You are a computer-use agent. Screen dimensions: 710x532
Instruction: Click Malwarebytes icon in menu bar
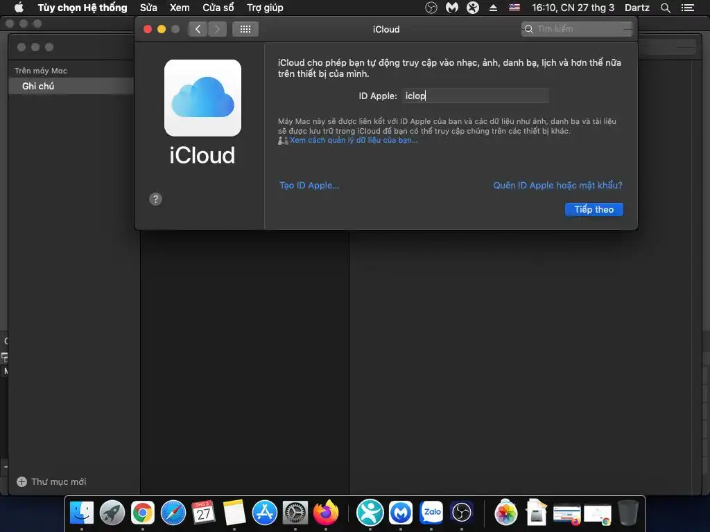[x=452, y=8]
